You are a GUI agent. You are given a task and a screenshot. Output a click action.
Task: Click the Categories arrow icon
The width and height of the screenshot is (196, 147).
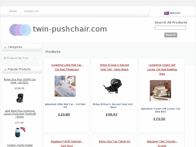pyautogui.click(x=5, y=47)
